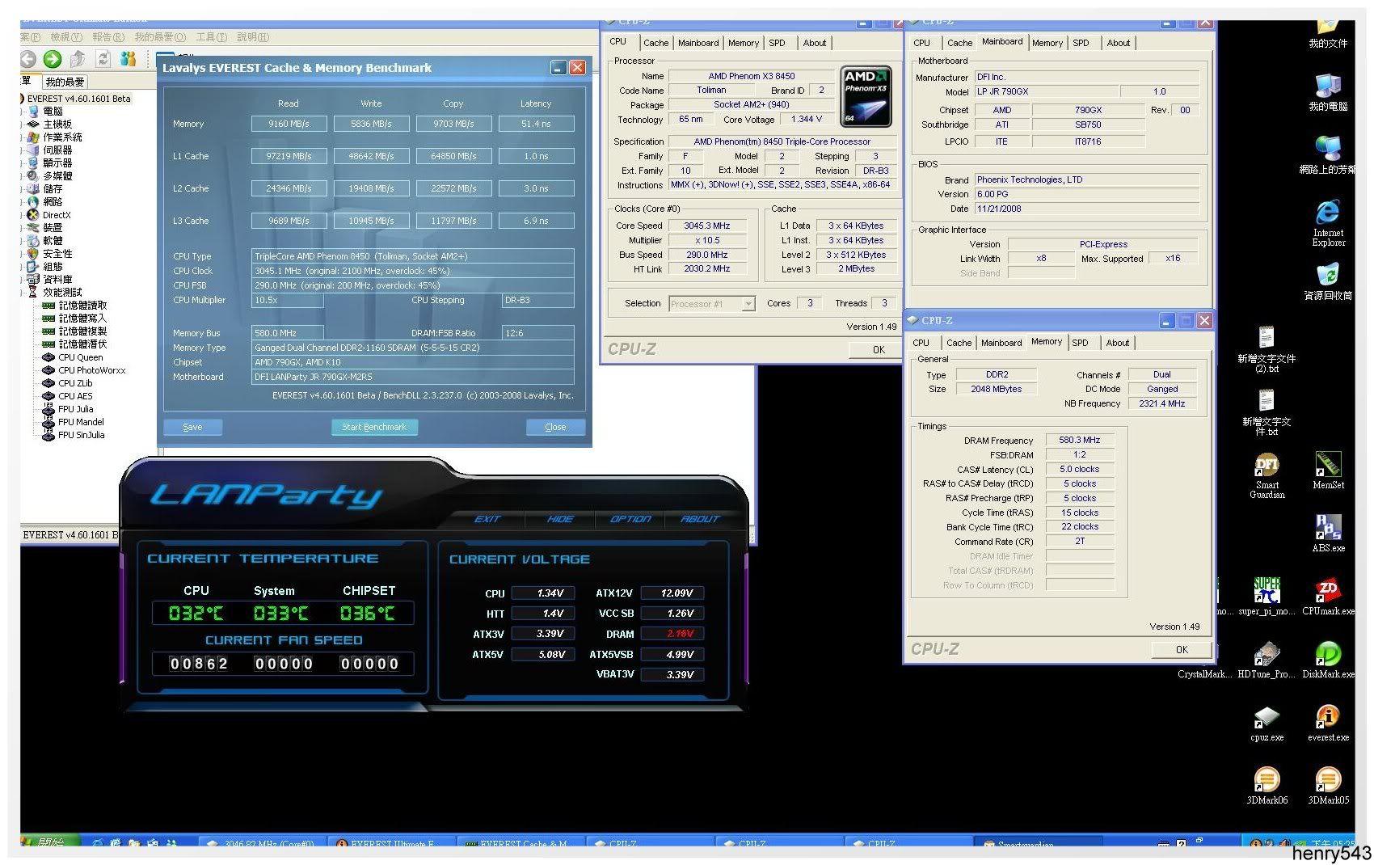This screenshot has width=1374, height=865.
Task: Click the Memory Read value 9160 MB/s
Action: (289, 124)
